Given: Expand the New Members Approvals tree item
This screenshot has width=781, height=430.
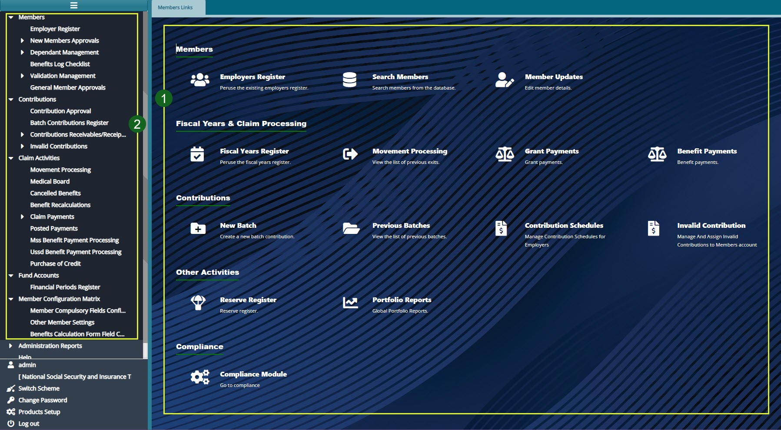Looking at the screenshot, I should coord(23,40).
